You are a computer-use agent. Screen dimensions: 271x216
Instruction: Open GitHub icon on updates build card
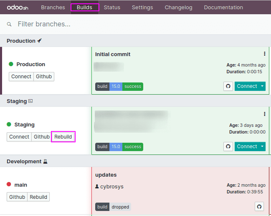pyautogui.click(x=259, y=206)
